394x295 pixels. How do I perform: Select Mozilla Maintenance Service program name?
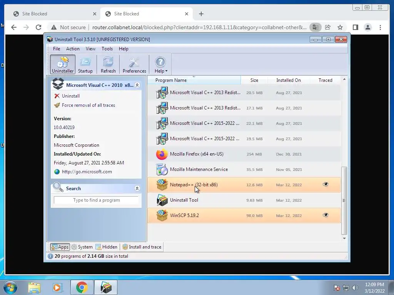click(x=199, y=169)
